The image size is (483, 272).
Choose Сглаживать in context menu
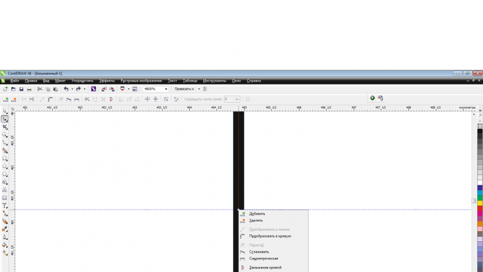(x=273, y=252)
